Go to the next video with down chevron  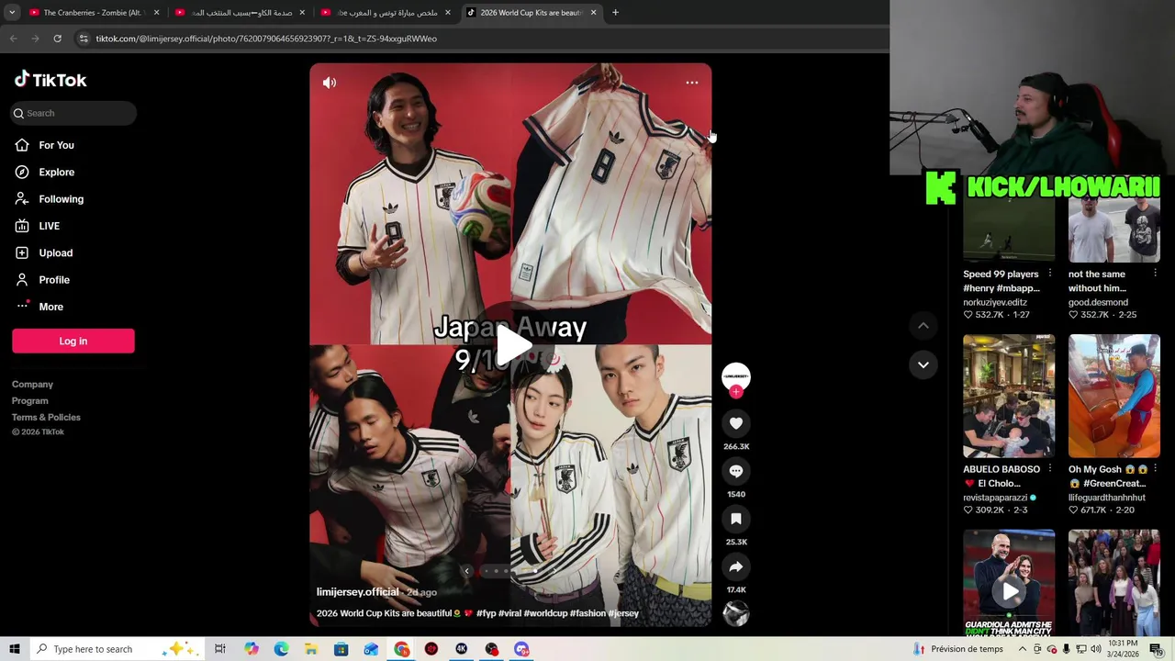923,364
